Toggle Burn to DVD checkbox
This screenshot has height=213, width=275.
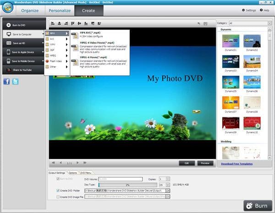(58, 179)
